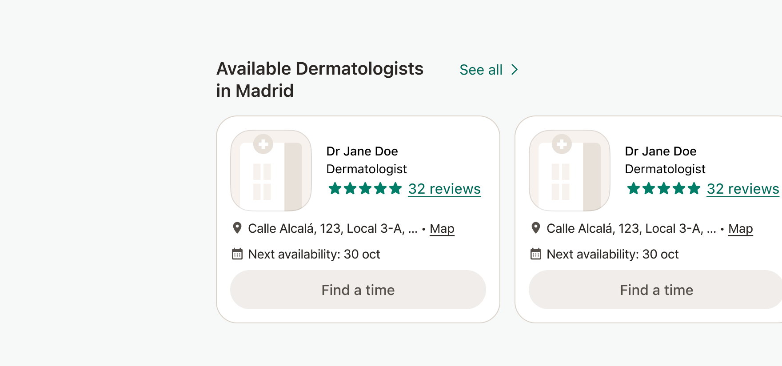The height and width of the screenshot is (366, 782).
Task: Expand listings with See all chevron arrow
Action: pos(515,70)
